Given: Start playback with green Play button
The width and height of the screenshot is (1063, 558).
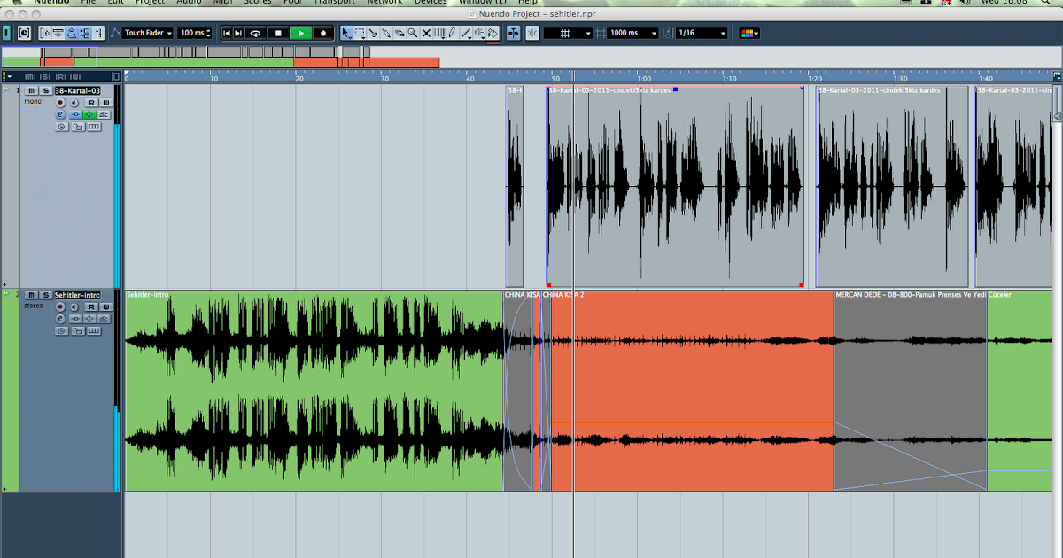Looking at the screenshot, I should (301, 33).
